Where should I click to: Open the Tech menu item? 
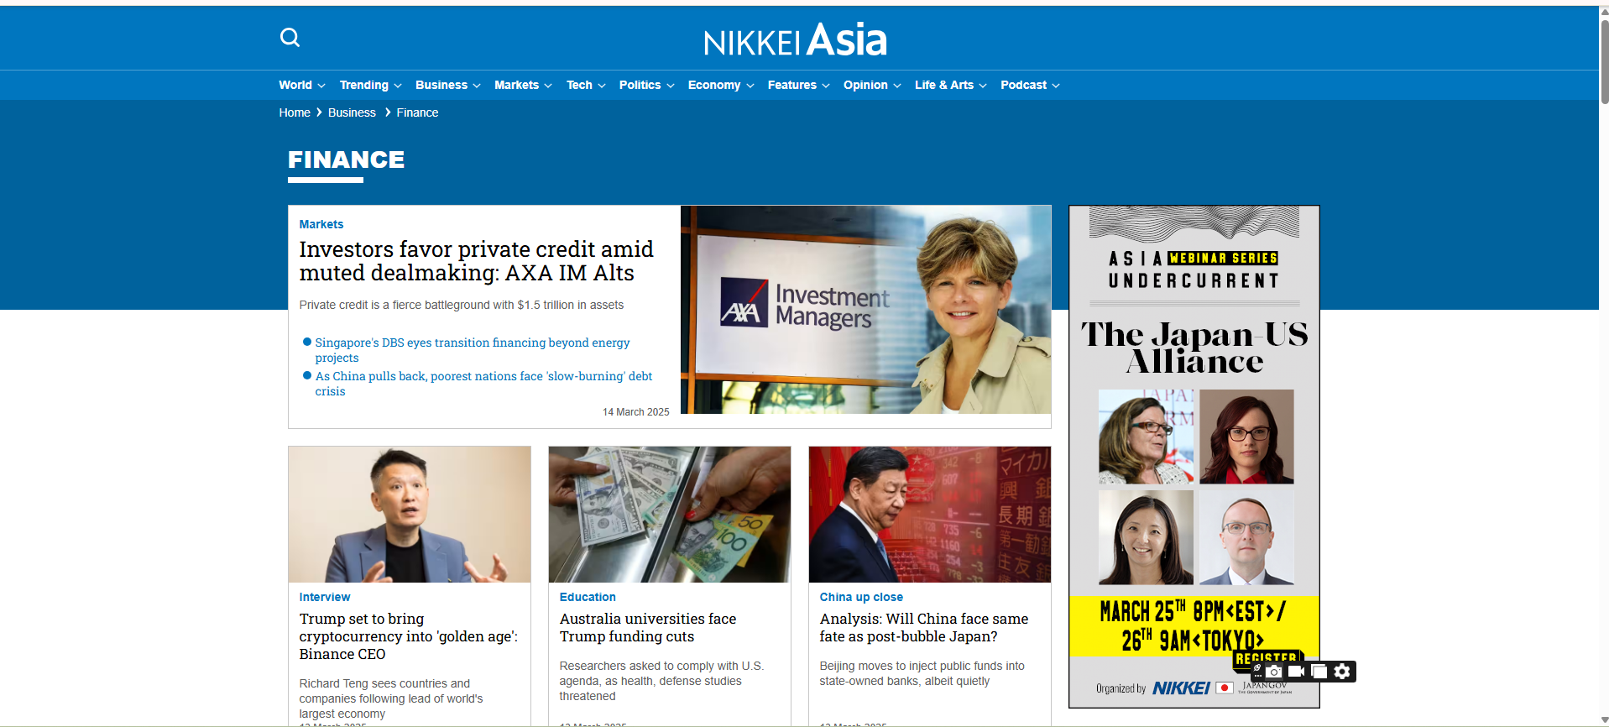[586, 85]
